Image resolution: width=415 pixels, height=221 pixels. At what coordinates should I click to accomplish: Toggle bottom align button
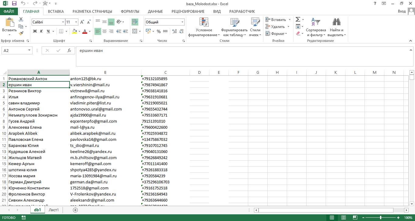click(111, 22)
